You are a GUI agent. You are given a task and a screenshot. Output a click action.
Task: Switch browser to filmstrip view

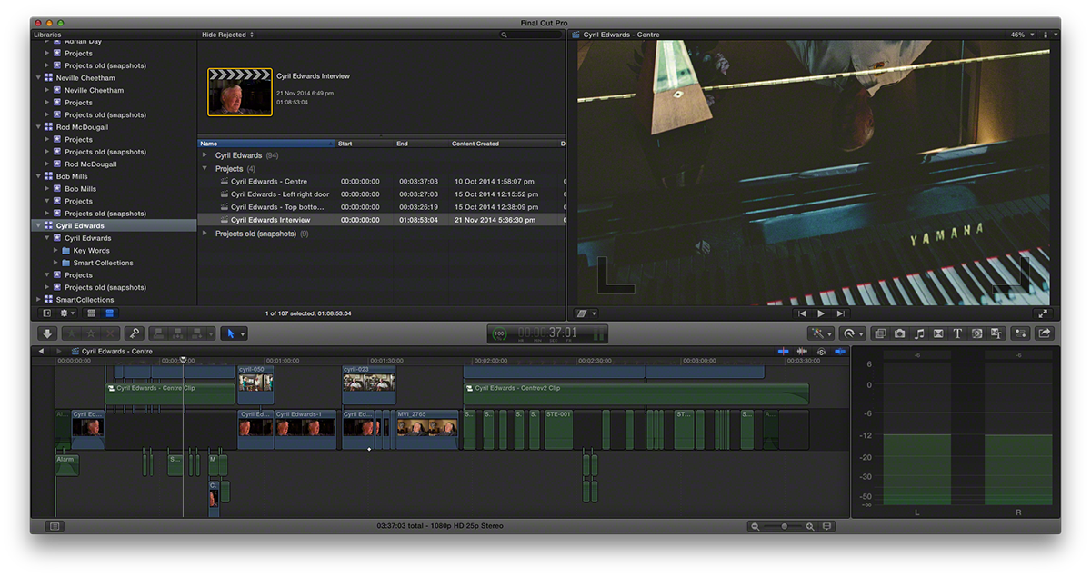point(92,313)
